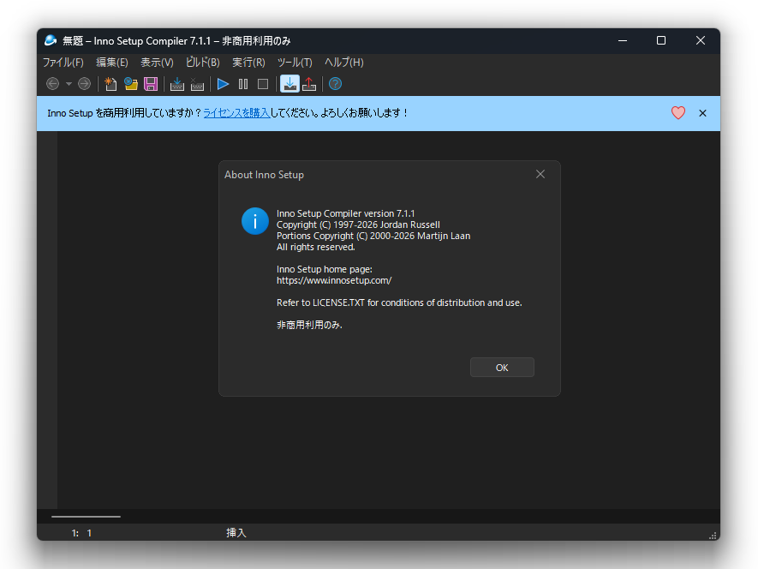The height and width of the screenshot is (569, 758).
Task: Dismiss the blue license banner
Action: point(702,113)
